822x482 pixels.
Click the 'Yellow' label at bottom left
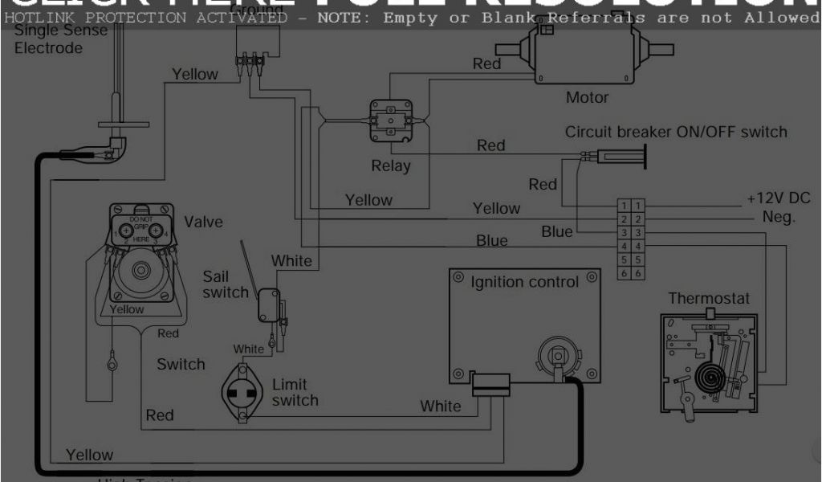89,455
